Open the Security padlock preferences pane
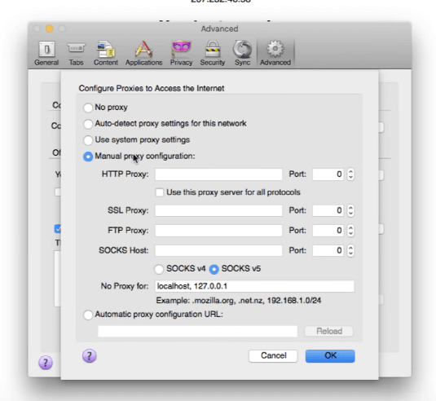This screenshot has width=436, height=401. 213,54
